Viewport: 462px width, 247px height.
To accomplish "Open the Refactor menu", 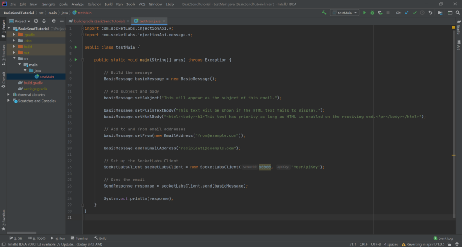I will [94, 4].
